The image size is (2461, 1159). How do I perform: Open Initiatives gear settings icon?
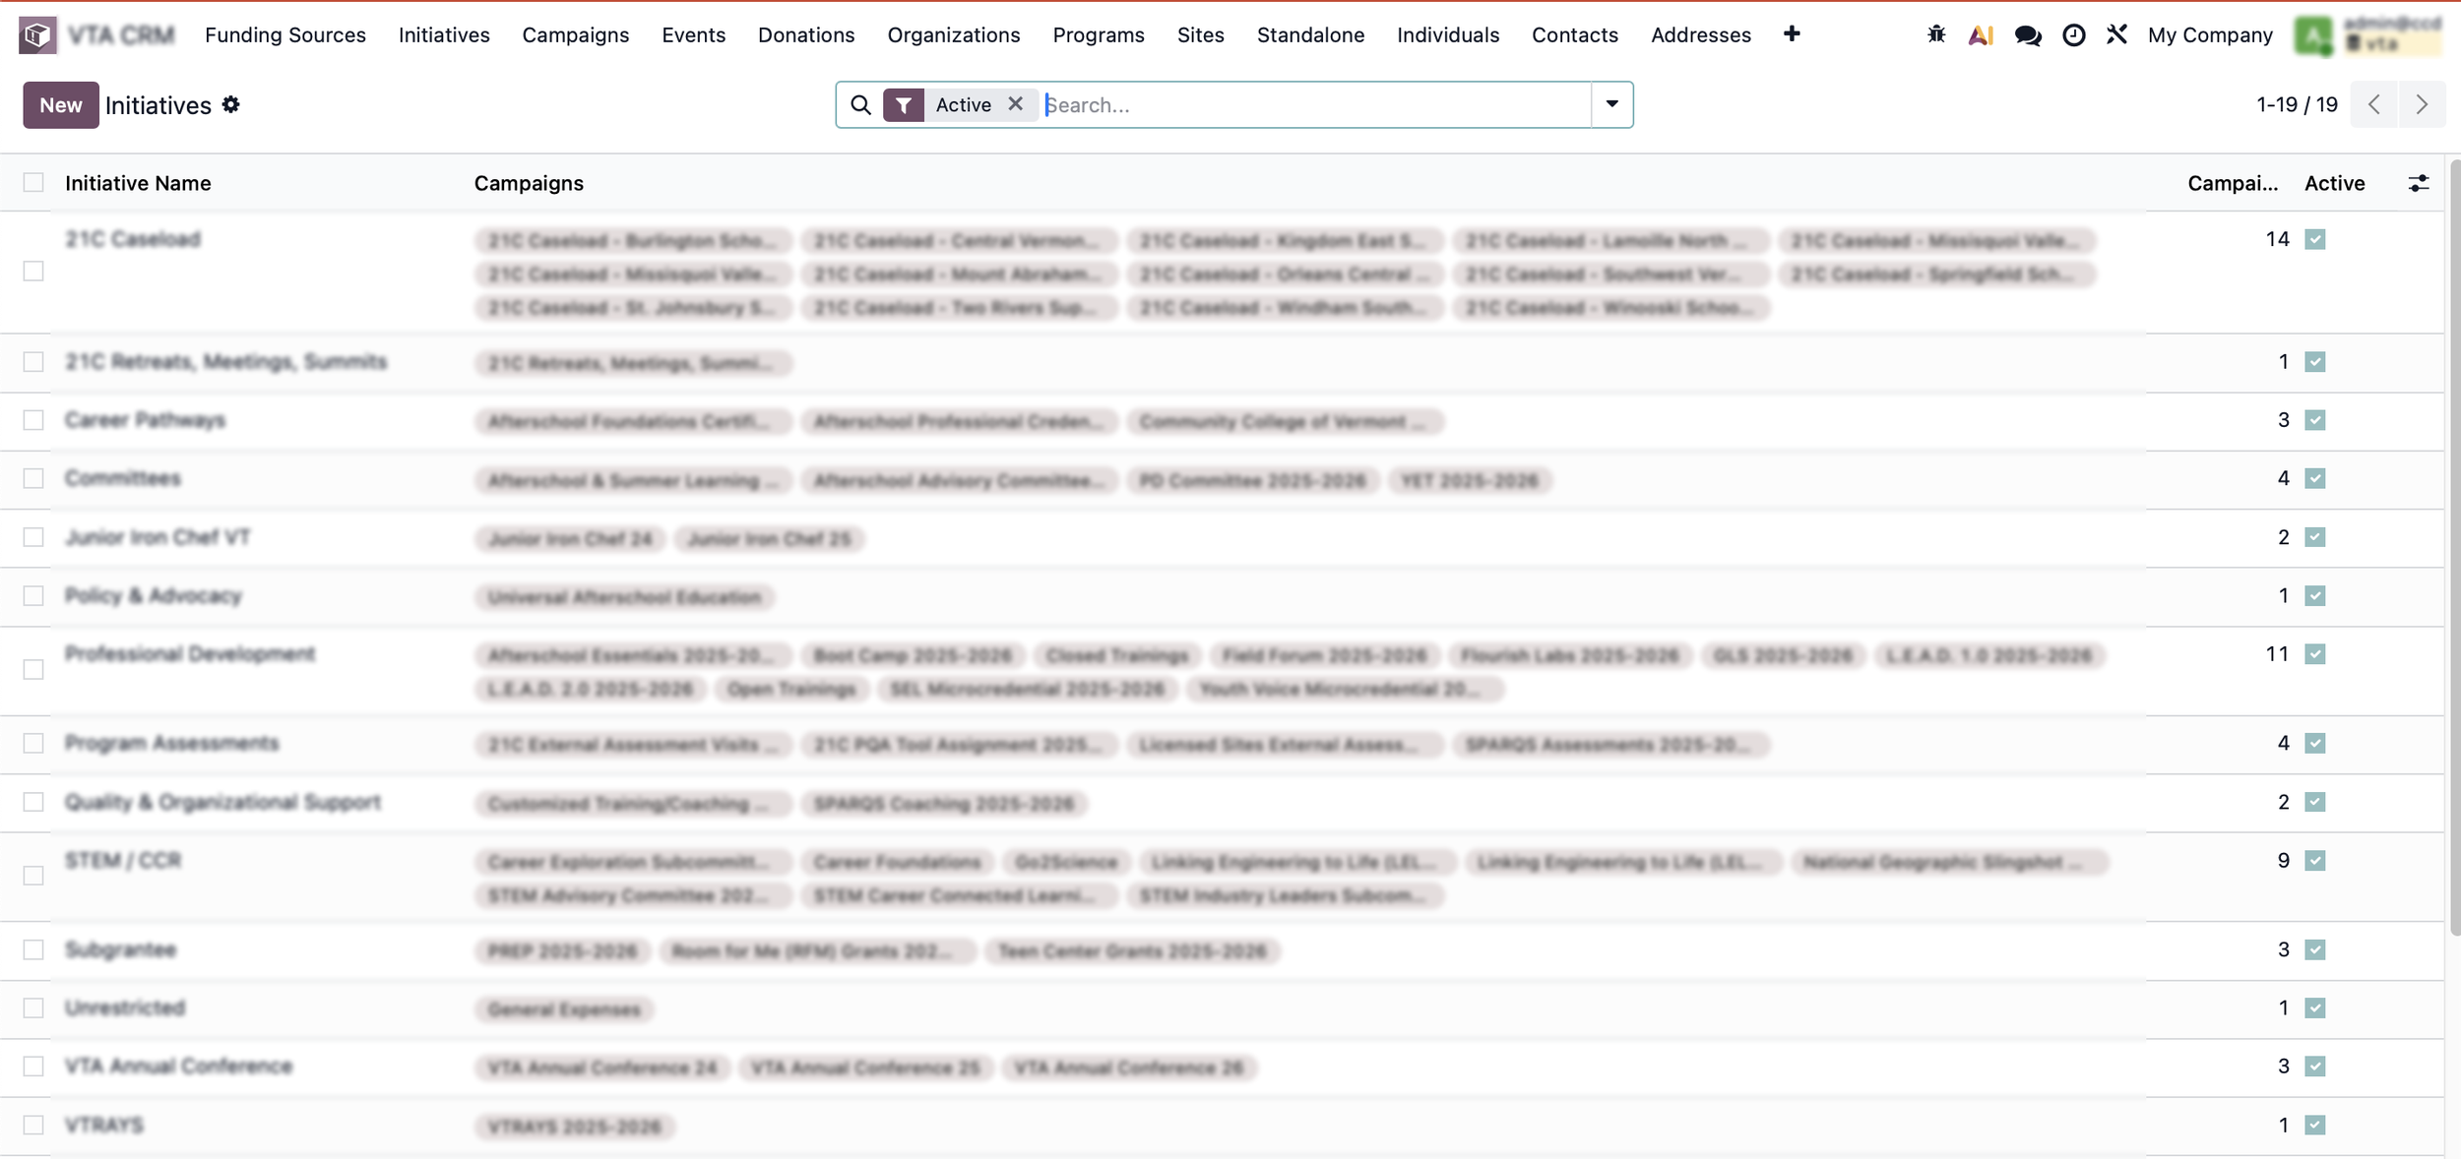pyautogui.click(x=231, y=105)
